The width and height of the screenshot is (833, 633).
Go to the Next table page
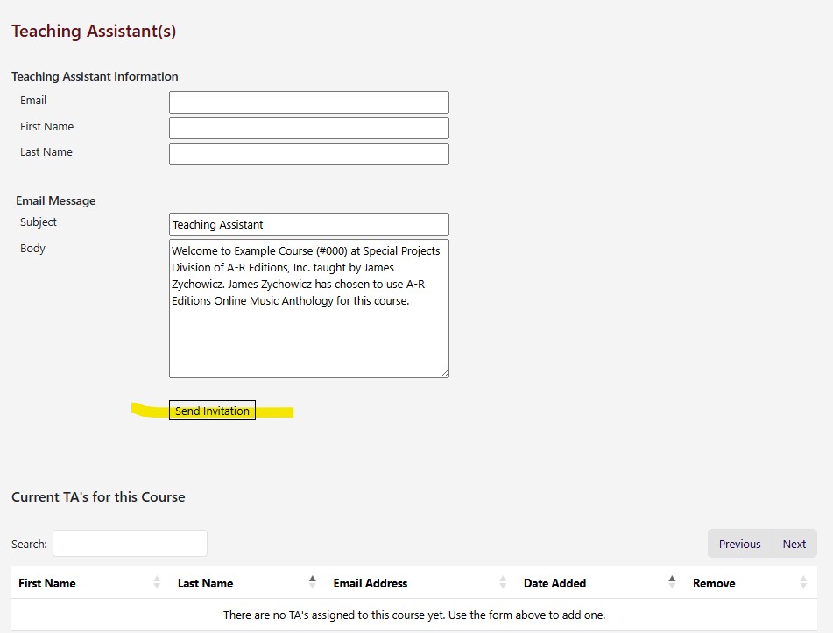coord(794,544)
